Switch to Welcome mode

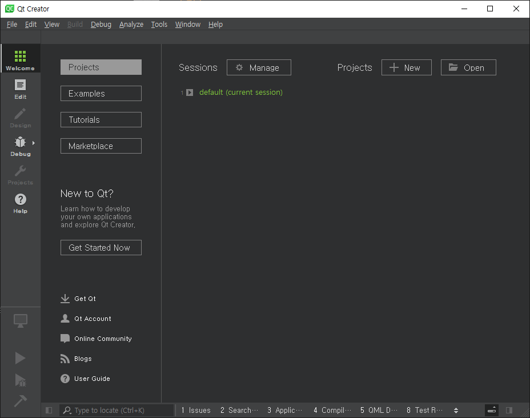(x=21, y=58)
